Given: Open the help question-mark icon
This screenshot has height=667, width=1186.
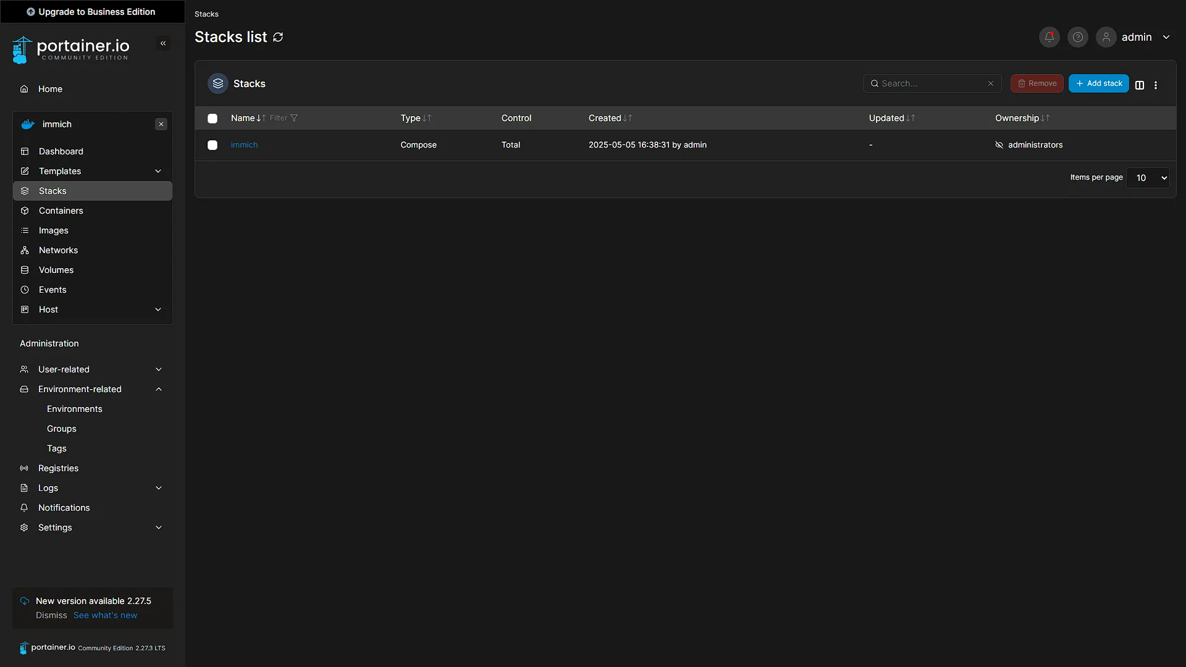Looking at the screenshot, I should [1077, 37].
